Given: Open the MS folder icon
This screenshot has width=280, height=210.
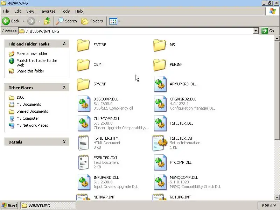Looking at the screenshot, I should pyautogui.click(x=160, y=45).
